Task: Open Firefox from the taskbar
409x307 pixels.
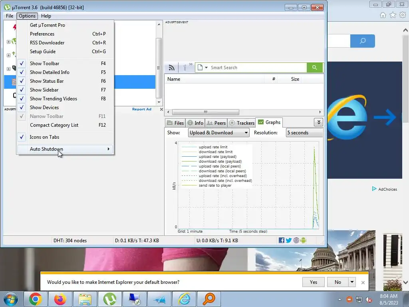Action: pos(60,299)
